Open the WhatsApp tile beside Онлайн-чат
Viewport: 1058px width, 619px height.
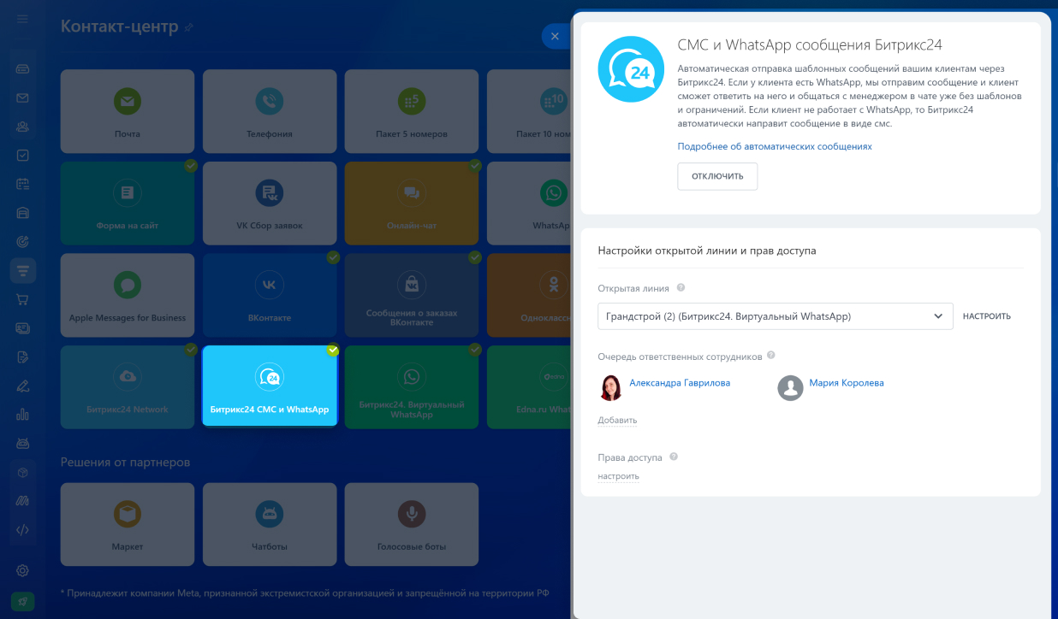[529, 203]
